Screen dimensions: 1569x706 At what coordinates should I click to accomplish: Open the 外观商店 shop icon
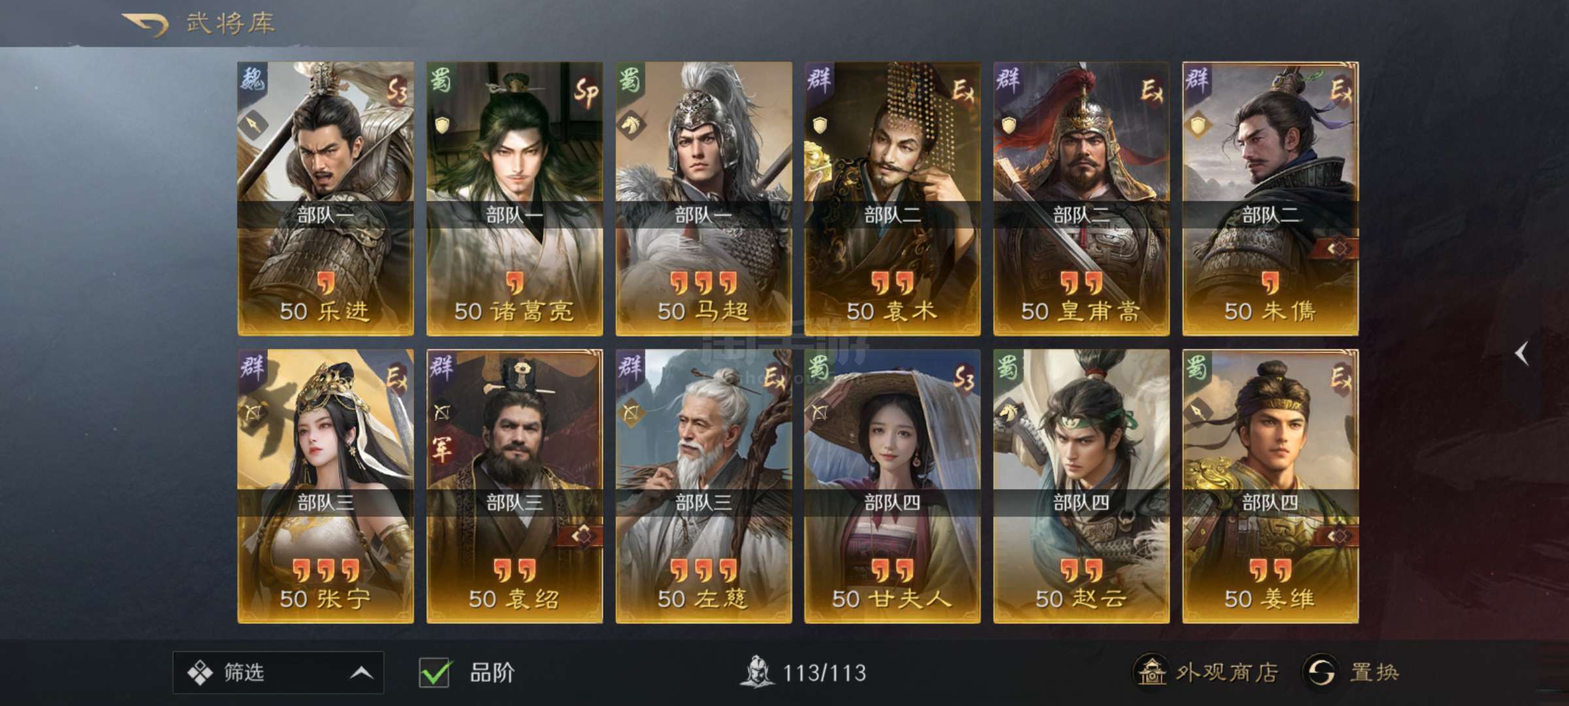coord(1151,672)
